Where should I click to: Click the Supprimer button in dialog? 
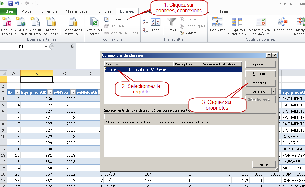(x=260, y=74)
